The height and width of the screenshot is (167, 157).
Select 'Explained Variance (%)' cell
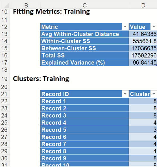point(84,62)
